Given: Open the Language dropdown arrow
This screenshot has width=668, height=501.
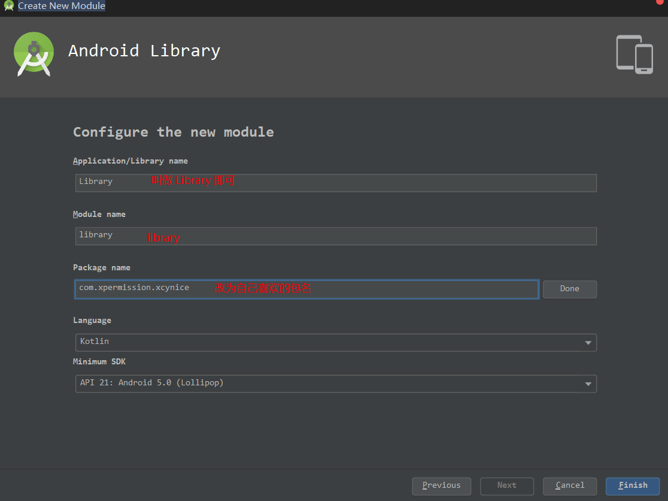Looking at the screenshot, I should pos(588,342).
